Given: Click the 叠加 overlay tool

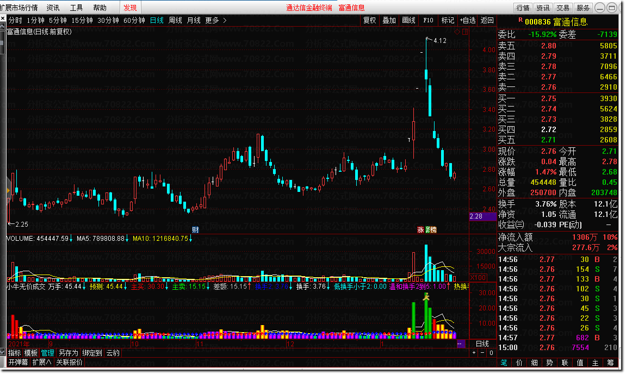Looking at the screenshot, I should pyautogui.click(x=389, y=20).
